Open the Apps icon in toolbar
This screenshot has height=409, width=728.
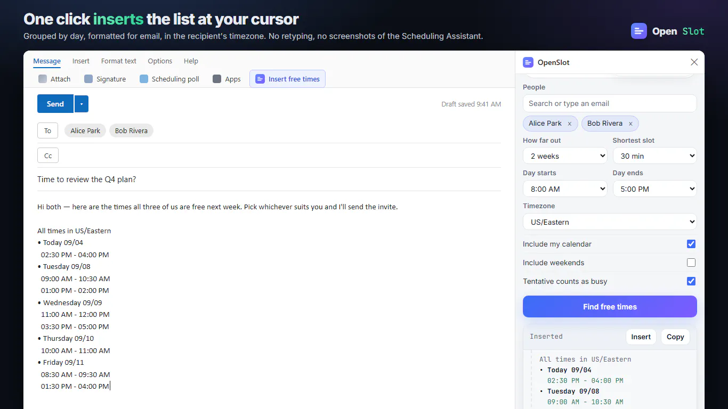[x=217, y=79]
